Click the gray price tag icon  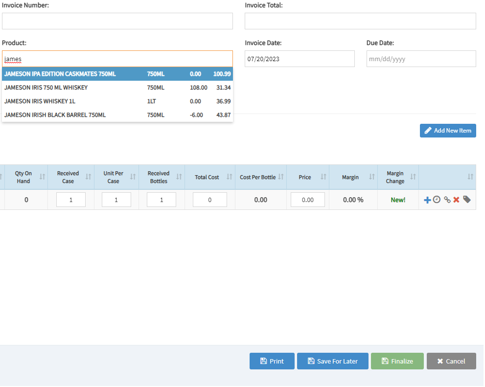point(467,200)
